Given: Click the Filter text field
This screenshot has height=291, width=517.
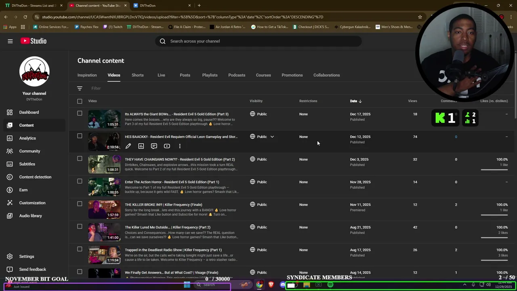Looking at the screenshot, I should pos(96,88).
